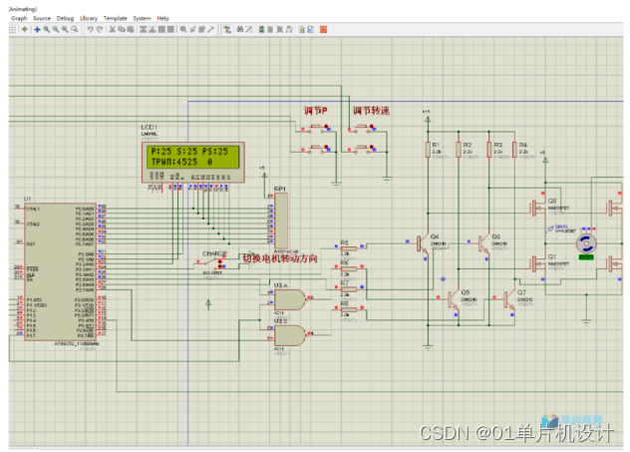
Task: Select the RP1 resistor pack
Action: click(x=281, y=221)
